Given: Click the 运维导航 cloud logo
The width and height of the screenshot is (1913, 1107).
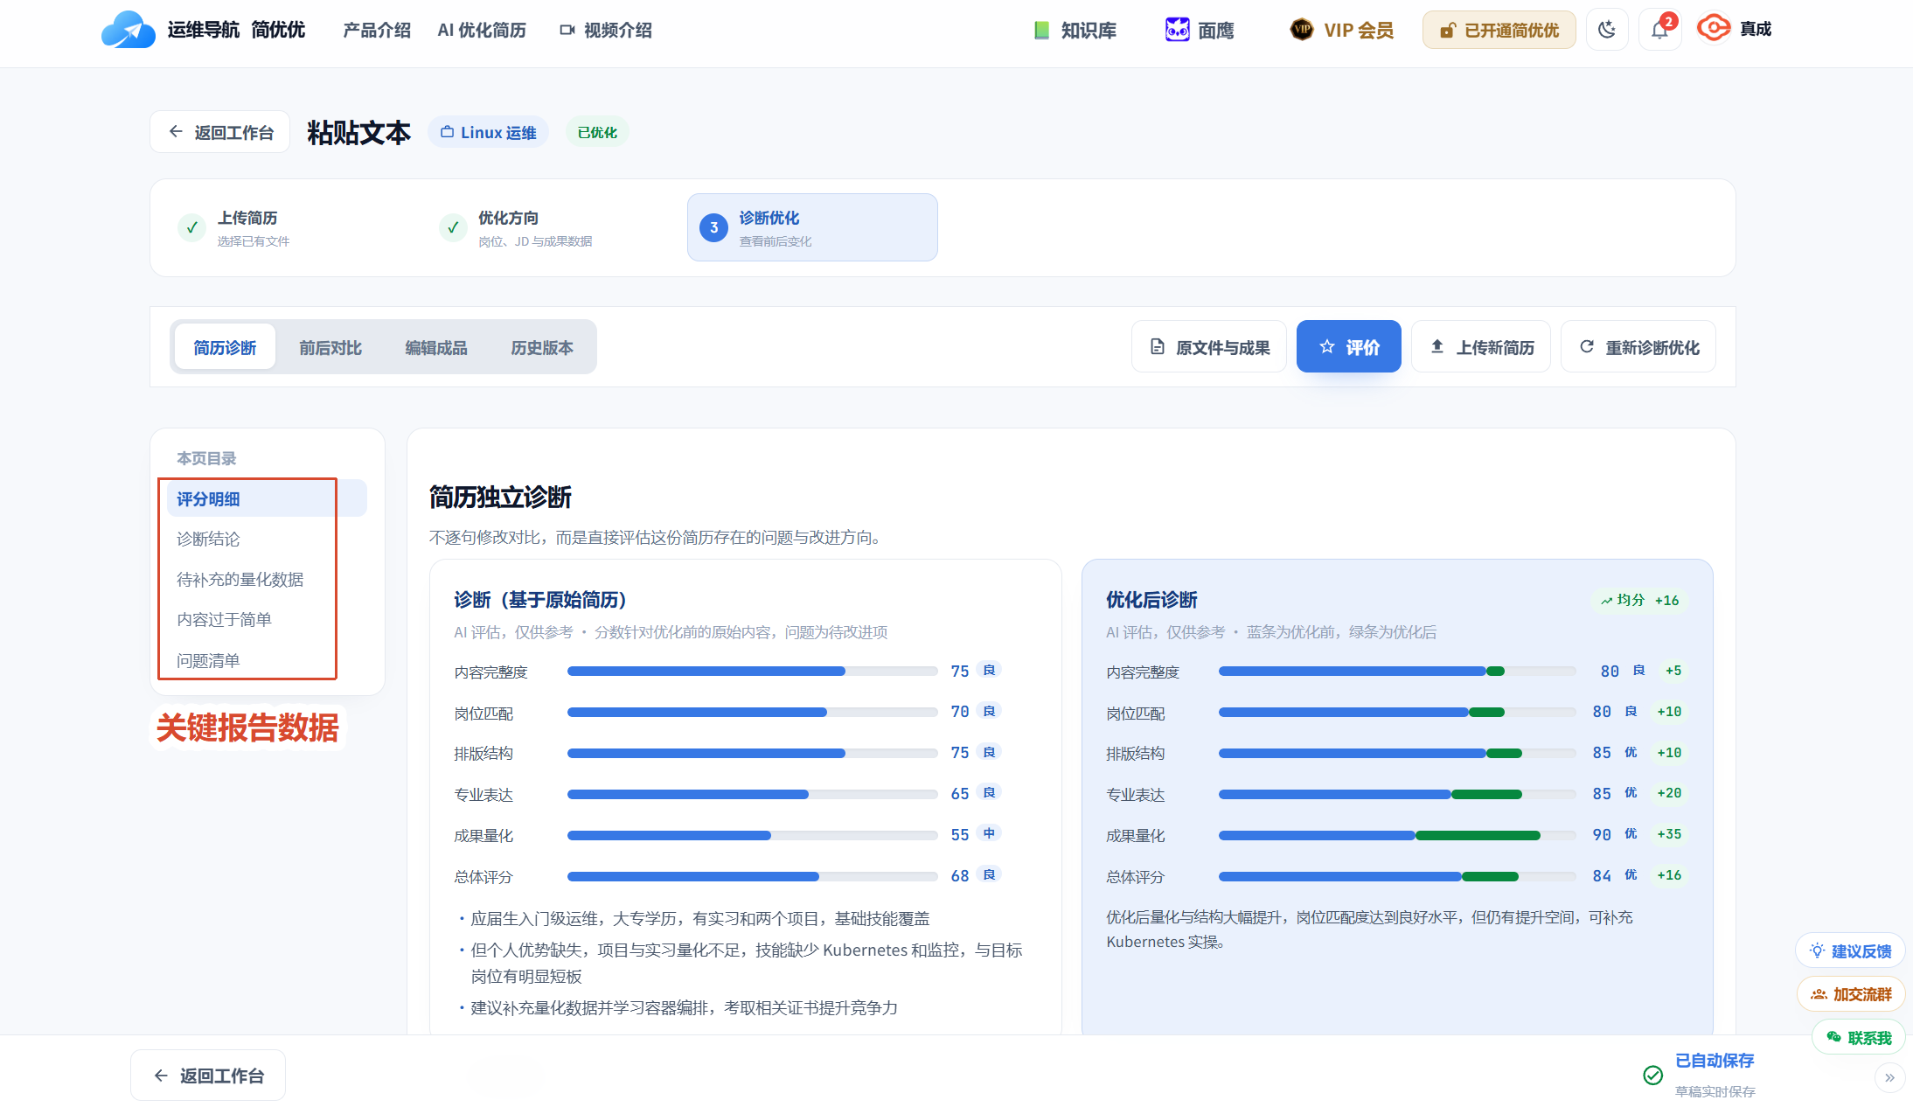Looking at the screenshot, I should pos(128,30).
